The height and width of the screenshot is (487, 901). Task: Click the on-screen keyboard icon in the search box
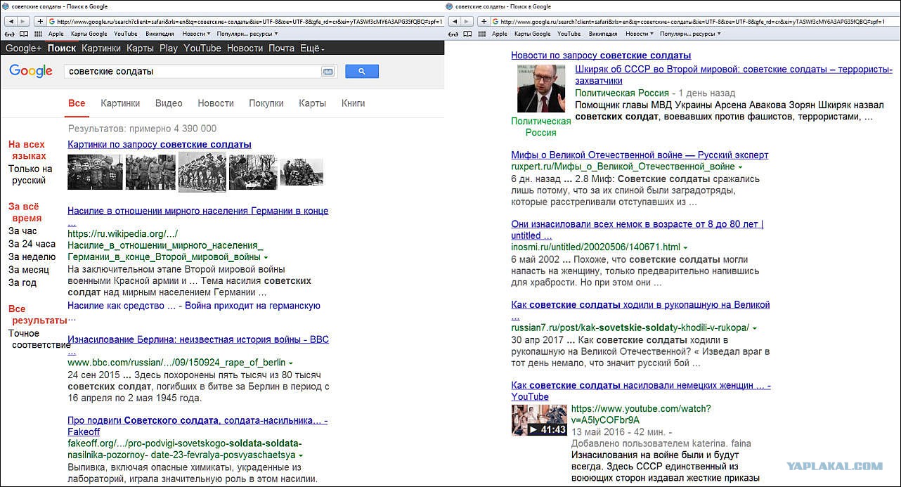click(328, 71)
